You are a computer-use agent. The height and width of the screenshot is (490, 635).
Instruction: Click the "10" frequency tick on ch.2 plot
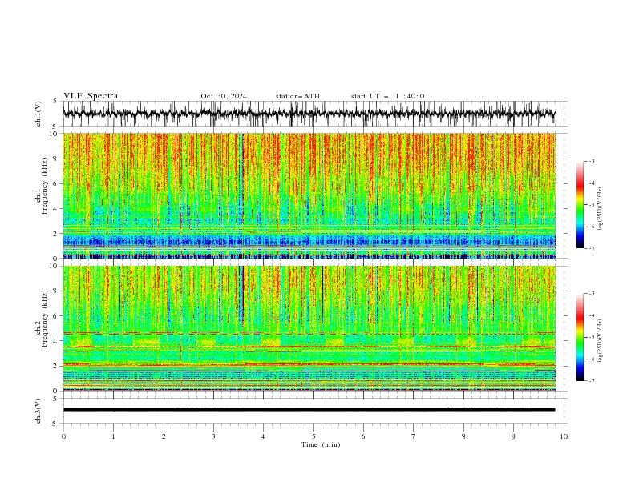[x=55, y=266]
